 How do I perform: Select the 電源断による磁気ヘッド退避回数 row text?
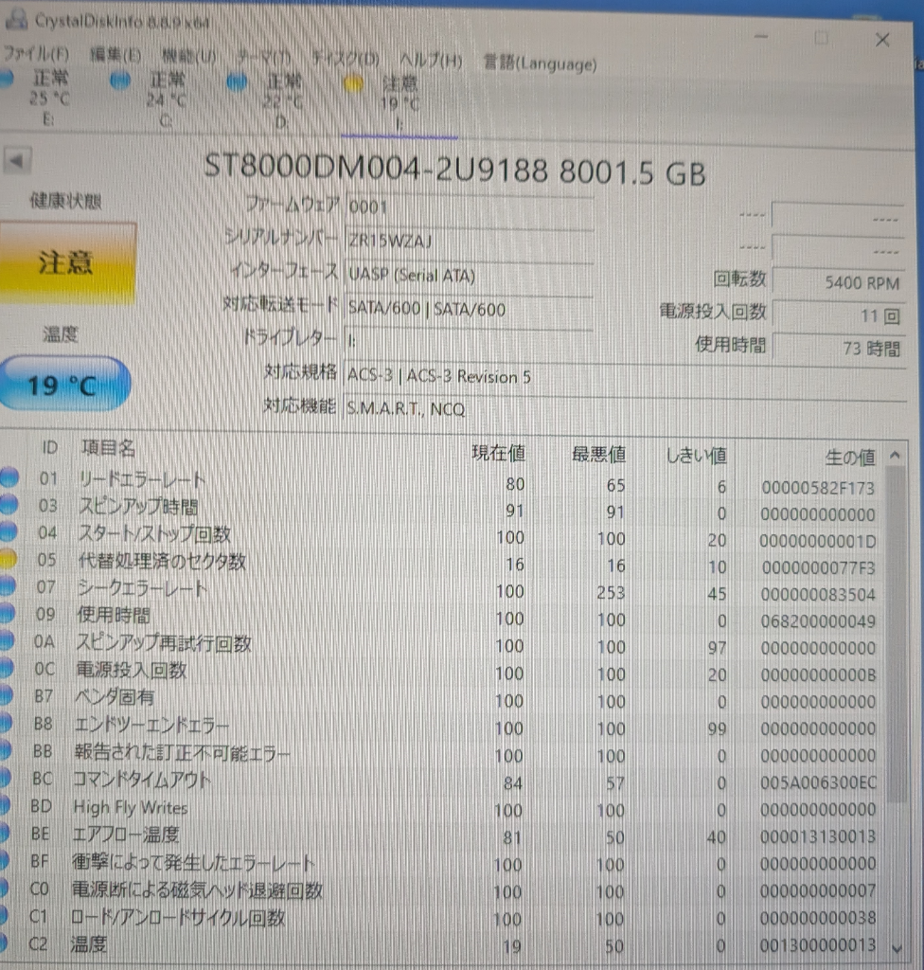(197, 889)
